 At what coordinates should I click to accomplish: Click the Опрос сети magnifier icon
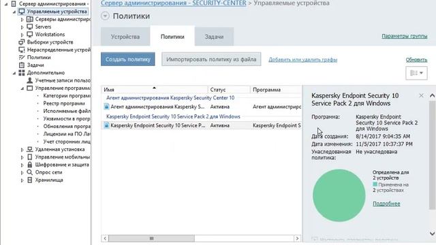tap(30, 172)
